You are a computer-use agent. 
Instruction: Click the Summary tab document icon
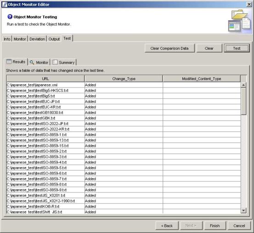55,62
